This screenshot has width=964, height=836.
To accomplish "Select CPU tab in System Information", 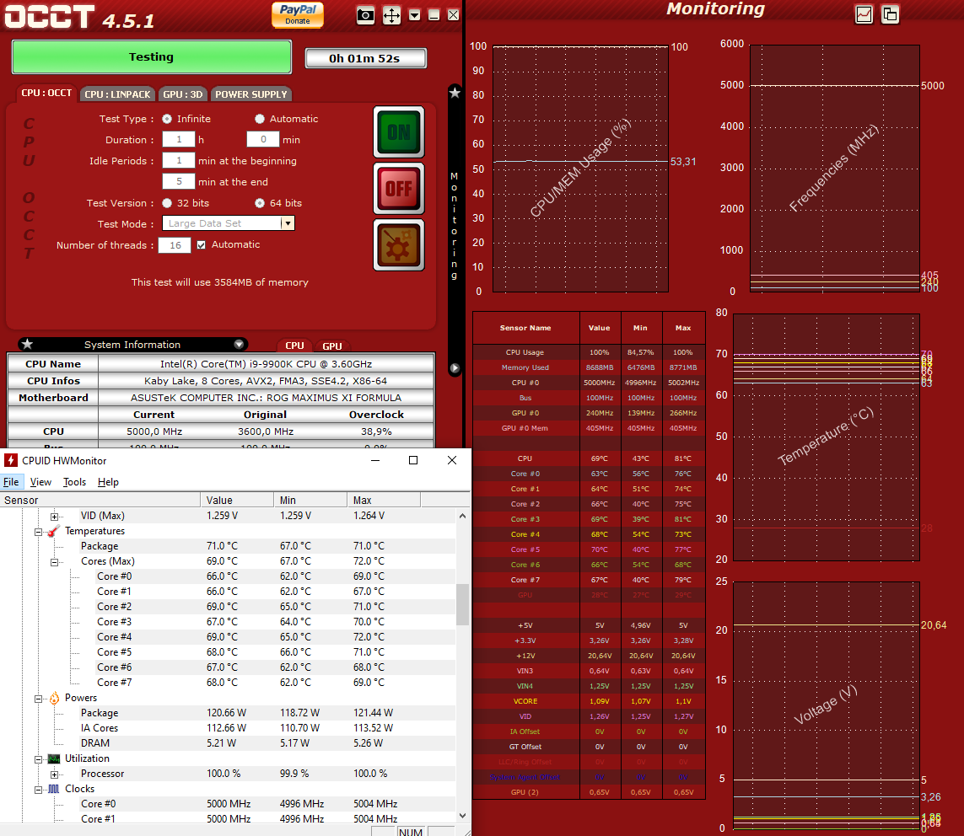I will (x=294, y=346).
